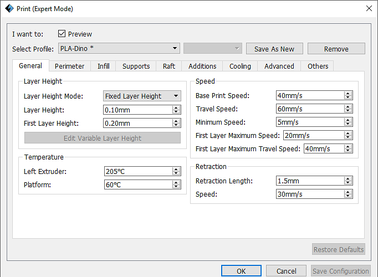
Task: Decrease Travel Speed with down arrow
Action: pos(348,111)
